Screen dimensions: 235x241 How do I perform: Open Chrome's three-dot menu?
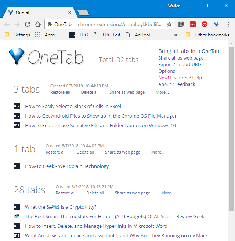[x=228, y=24]
